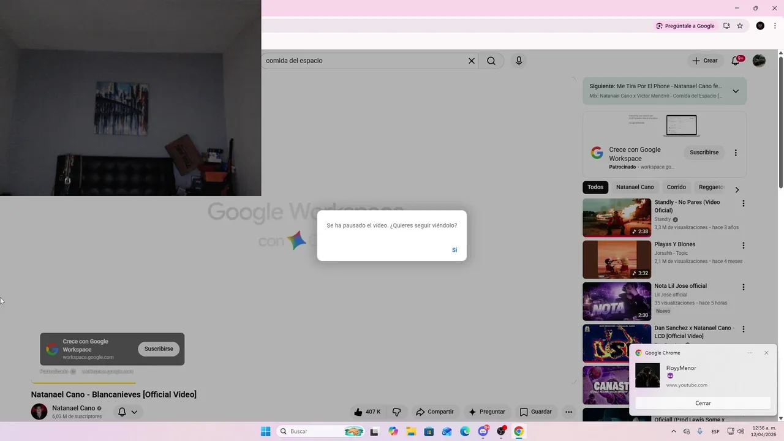This screenshot has width=784, height=441.
Task: Click Suscribirse on video overlay ad
Action: [159, 349]
